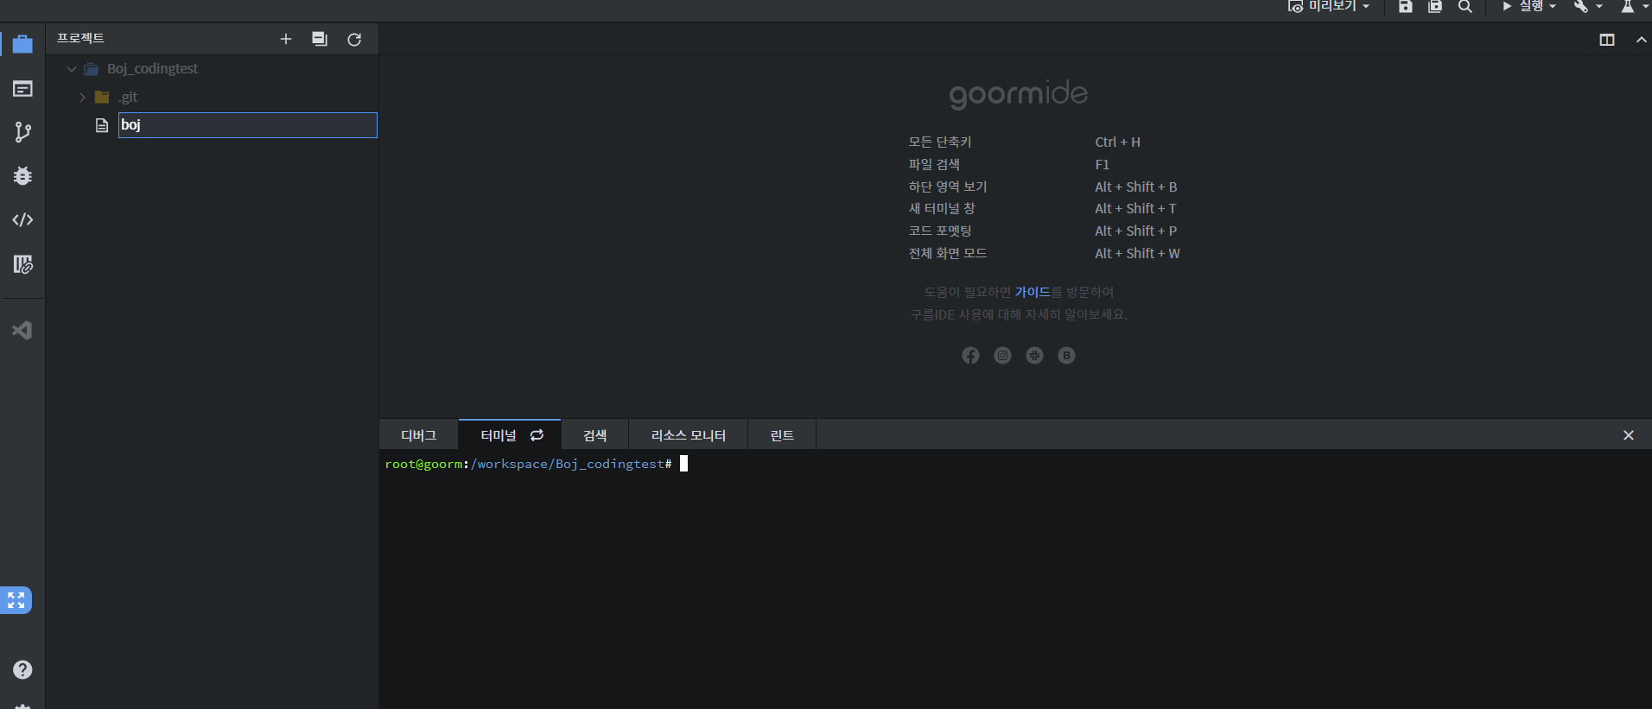
Task: Switch to the 검색 tab
Action: [594, 435]
